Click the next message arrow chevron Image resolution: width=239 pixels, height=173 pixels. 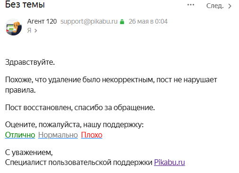click(x=230, y=6)
